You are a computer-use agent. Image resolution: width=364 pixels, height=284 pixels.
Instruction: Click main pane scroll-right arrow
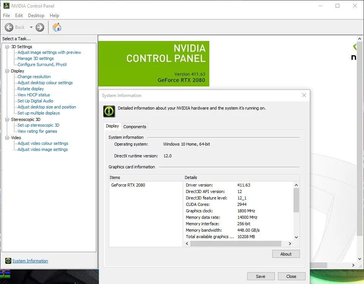[353, 265]
